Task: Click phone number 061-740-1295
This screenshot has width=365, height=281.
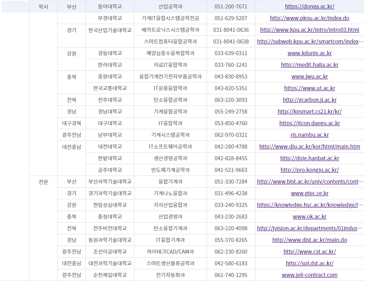Action: 231,275
